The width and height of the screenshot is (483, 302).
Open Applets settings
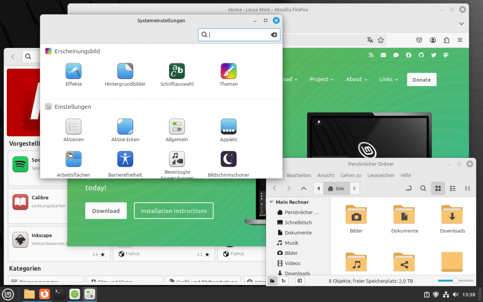point(229,130)
